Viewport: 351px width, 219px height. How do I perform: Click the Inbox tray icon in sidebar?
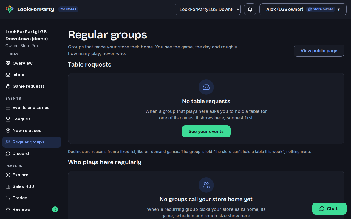pyautogui.click(x=8, y=75)
